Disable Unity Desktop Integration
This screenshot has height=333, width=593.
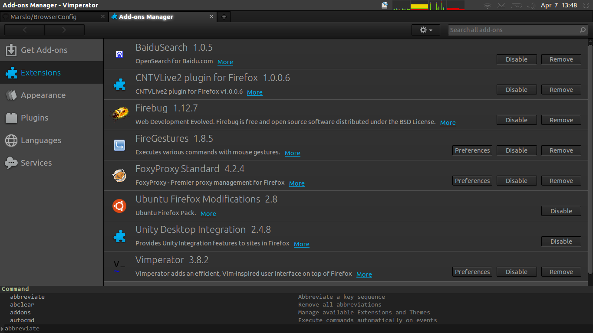[x=561, y=242]
